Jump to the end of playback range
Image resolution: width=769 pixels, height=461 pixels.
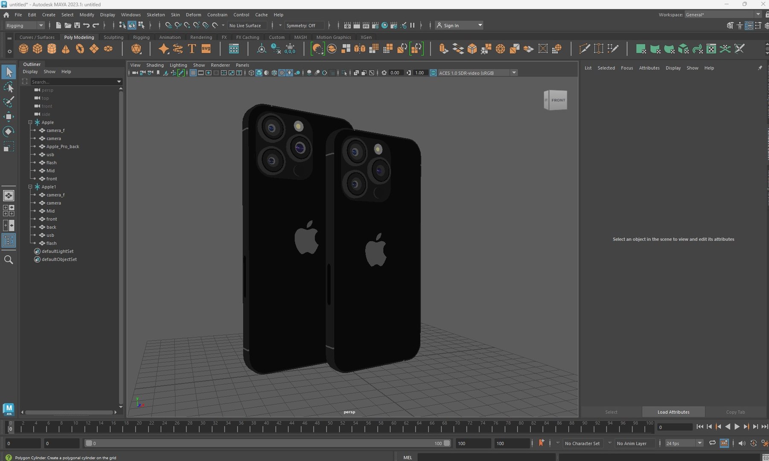[x=764, y=426]
